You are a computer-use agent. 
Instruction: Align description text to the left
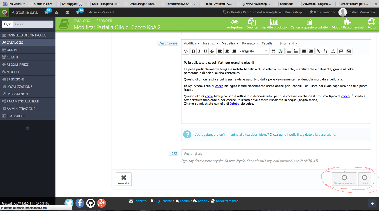click(220, 51)
